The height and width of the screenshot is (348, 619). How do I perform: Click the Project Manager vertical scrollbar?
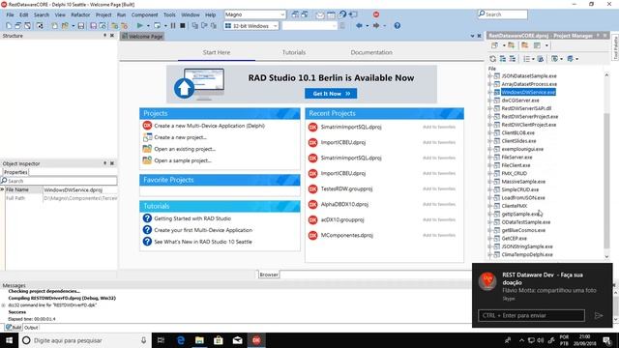[x=606, y=180]
